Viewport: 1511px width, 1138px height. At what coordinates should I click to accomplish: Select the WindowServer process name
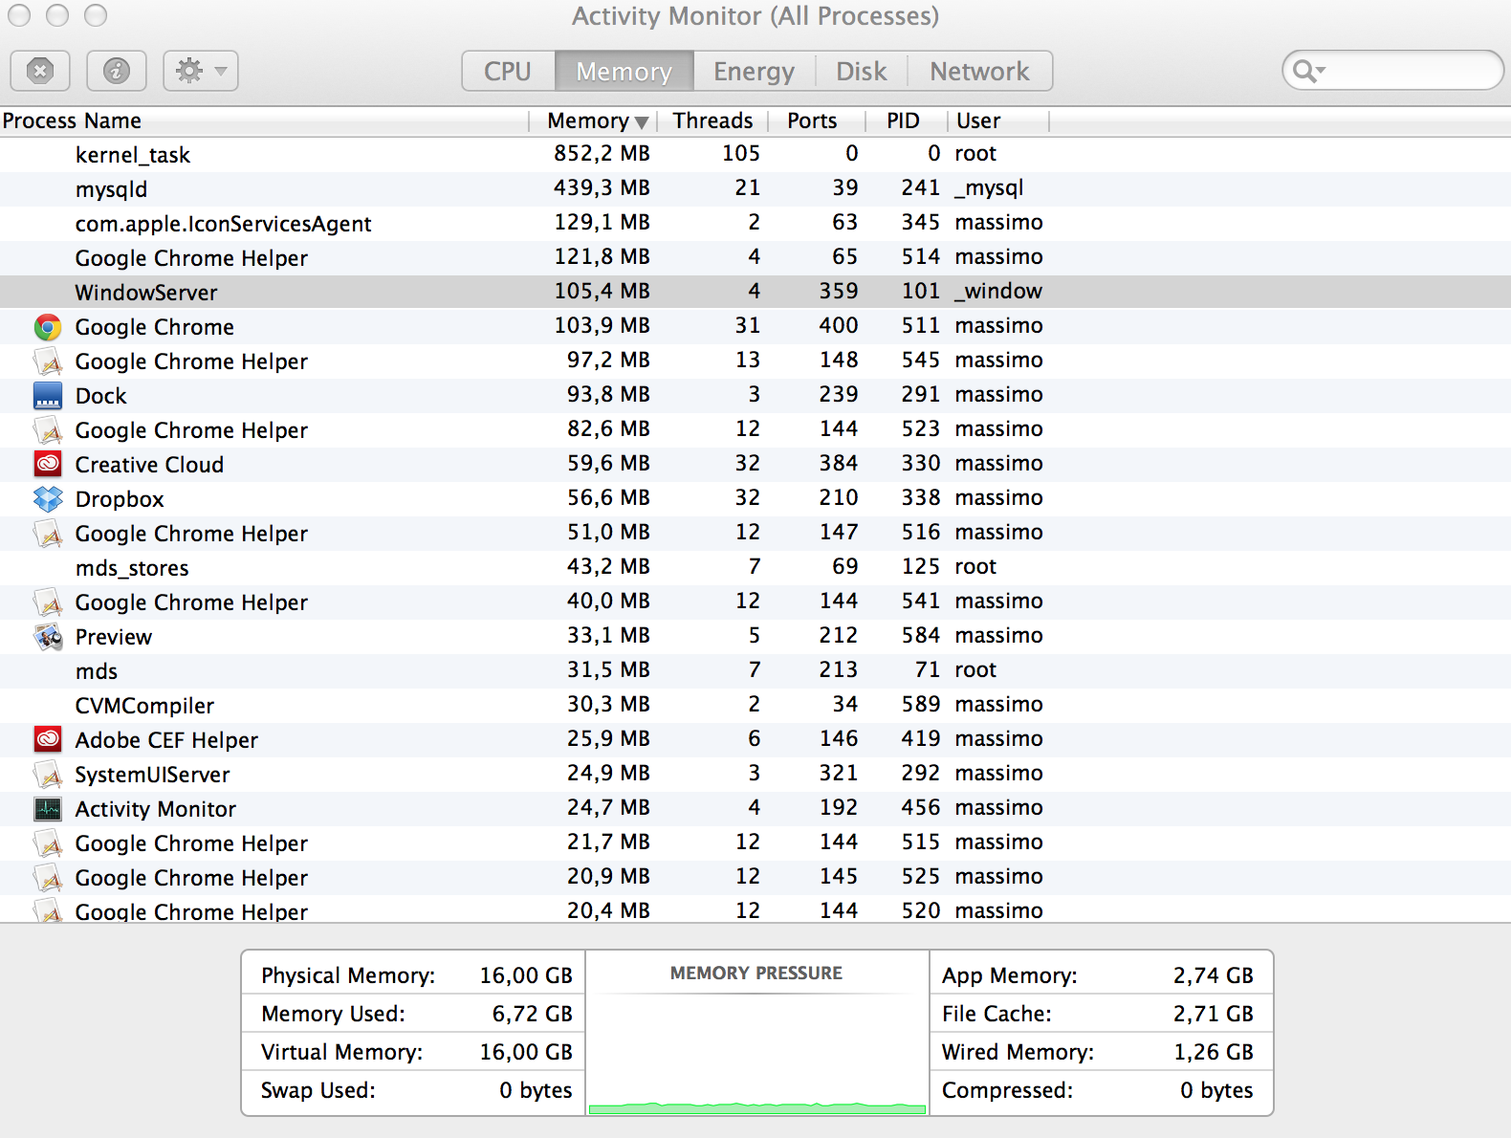[146, 293]
